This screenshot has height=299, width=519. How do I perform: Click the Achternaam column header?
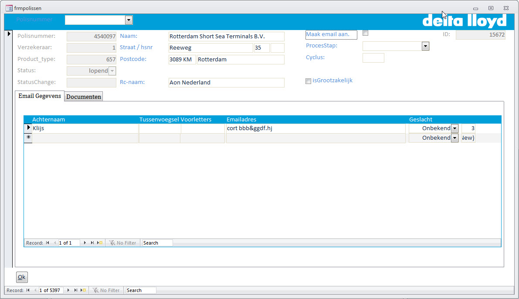[49, 119]
